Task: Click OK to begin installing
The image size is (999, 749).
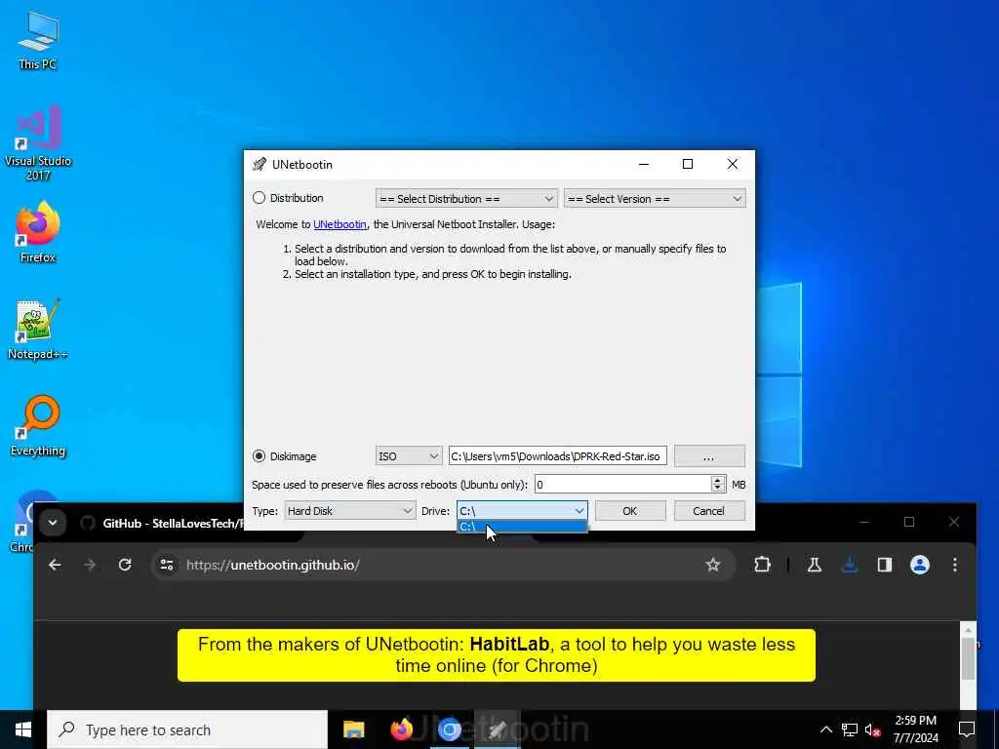Action: coord(630,511)
